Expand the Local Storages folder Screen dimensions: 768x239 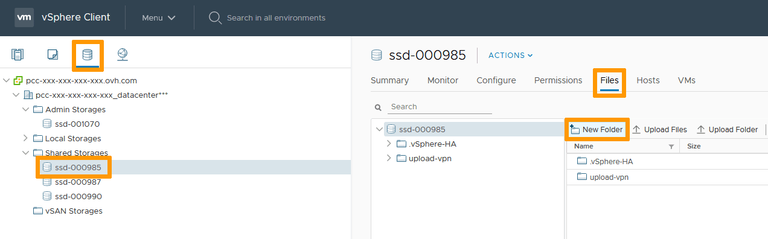pos(25,138)
